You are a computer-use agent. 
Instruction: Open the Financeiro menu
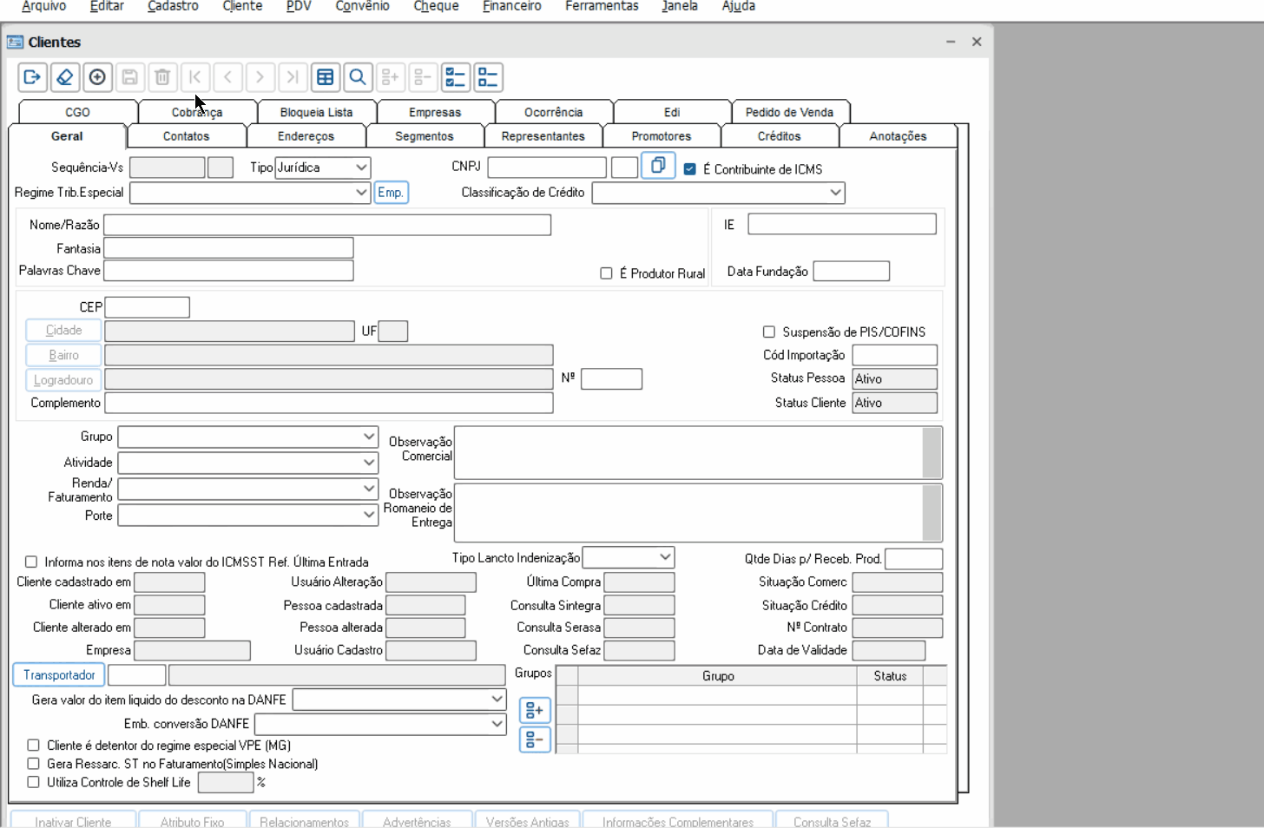tap(512, 6)
